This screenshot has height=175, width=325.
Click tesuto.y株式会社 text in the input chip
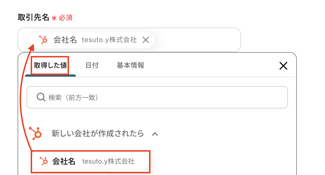tap(109, 40)
